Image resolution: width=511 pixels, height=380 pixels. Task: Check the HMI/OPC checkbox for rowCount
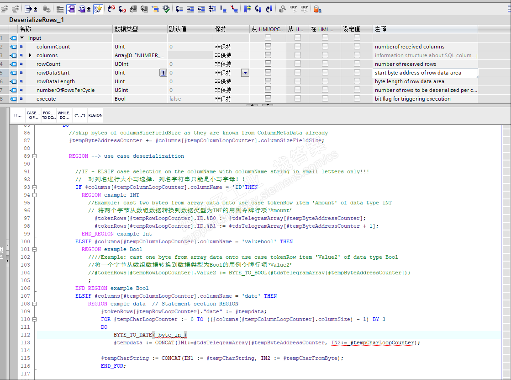click(268, 64)
